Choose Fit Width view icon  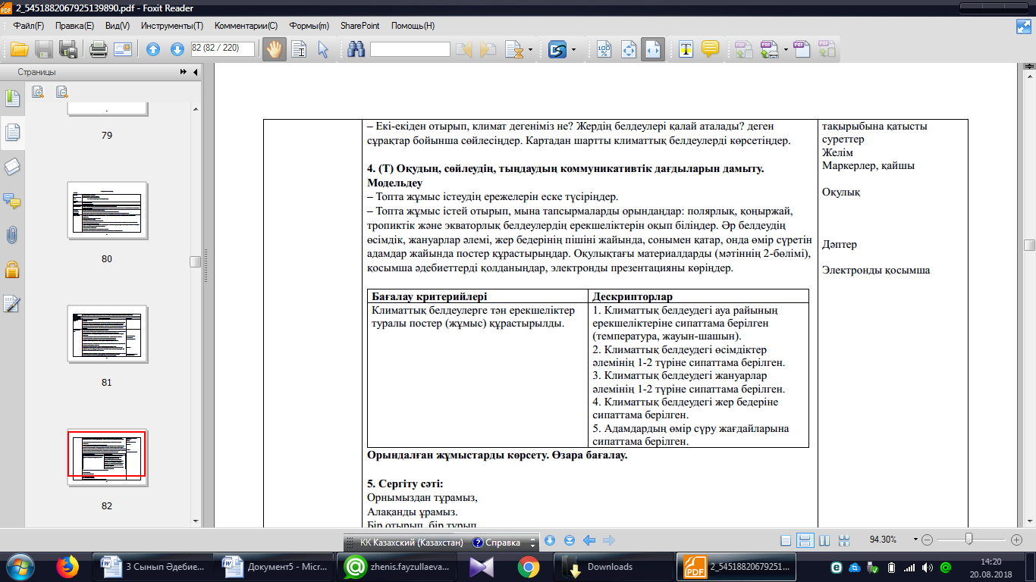tap(653, 49)
